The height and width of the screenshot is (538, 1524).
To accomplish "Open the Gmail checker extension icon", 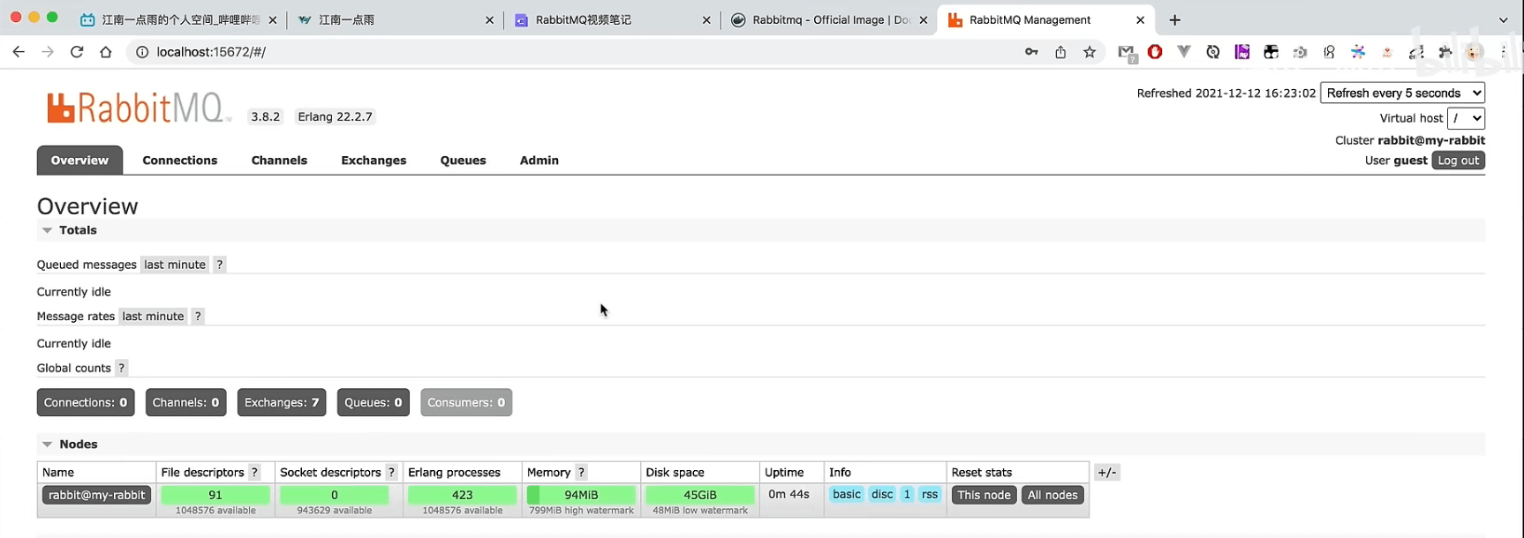I will click(x=1126, y=53).
